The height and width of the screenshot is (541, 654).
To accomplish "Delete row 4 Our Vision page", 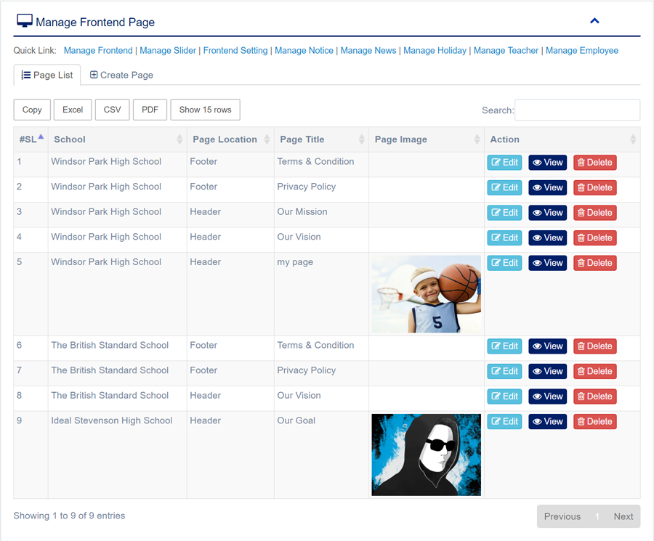I will [594, 237].
